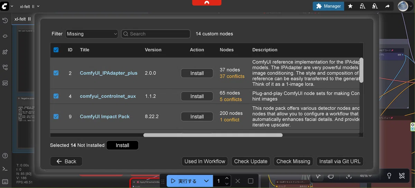Expand the workflow name xl-felt II dropdown
The image size is (415, 188).
38,6
